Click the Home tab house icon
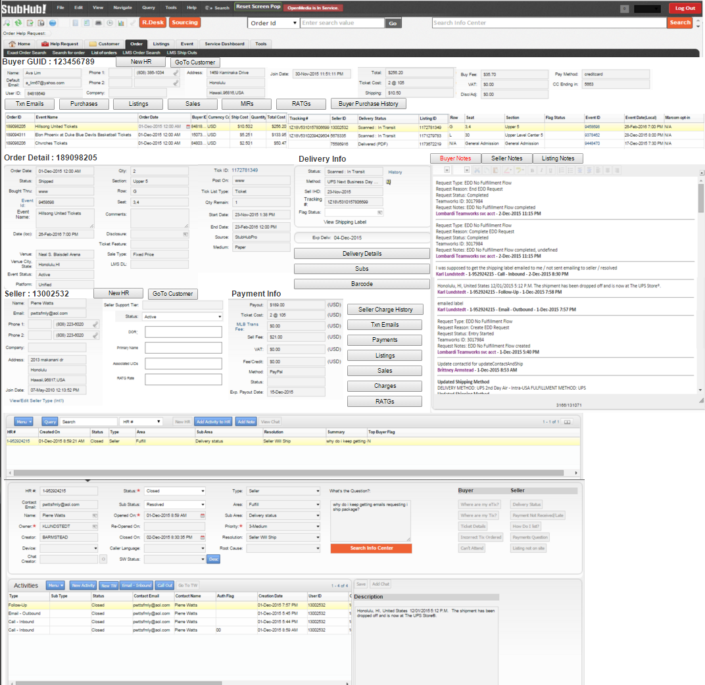Viewport: 705px width, 685px height. tap(12, 44)
